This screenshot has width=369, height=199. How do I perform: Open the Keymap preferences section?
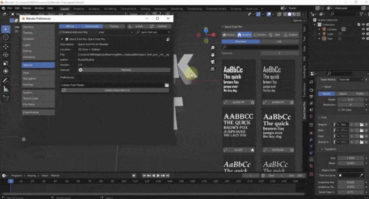click(x=38, y=84)
